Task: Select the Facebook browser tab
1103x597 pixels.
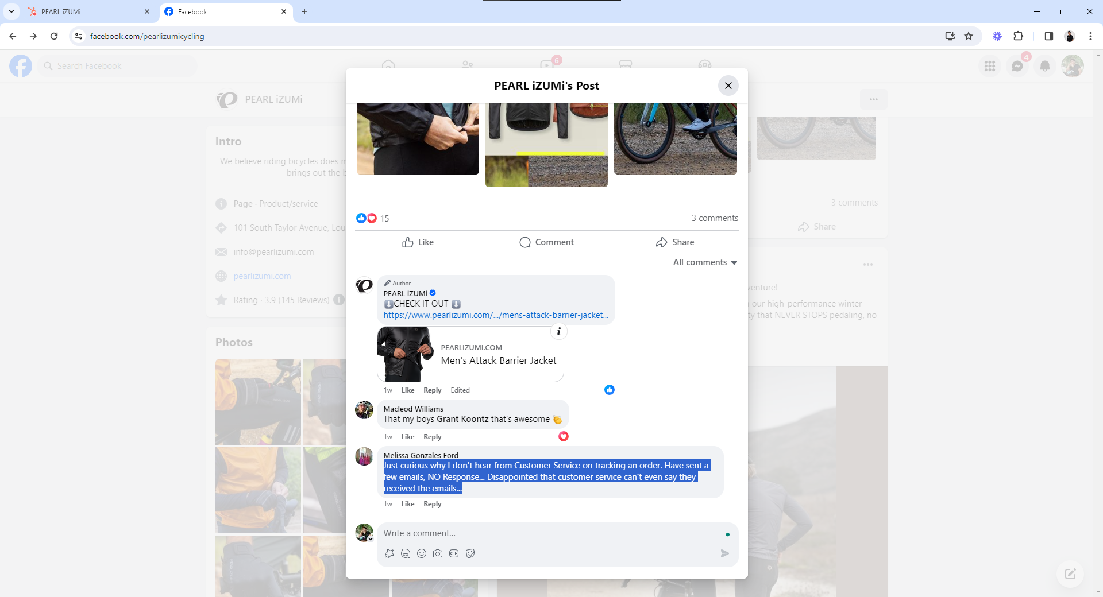Action: tap(225, 11)
